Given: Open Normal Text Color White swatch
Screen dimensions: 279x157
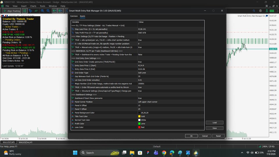Looking at the screenshot, I should [x=139, y=120].
